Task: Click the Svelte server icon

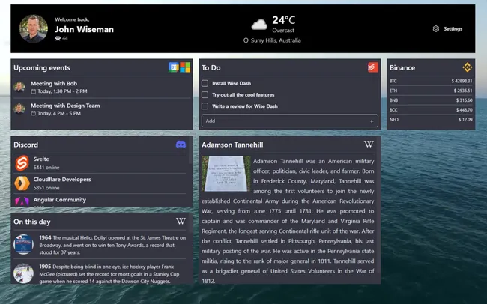Action: coord(22,163)
